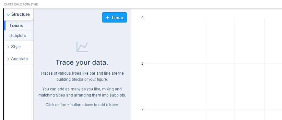Click the + Trace button
The width and height of the screenshot is (282, 120).
tap(114, 17)
